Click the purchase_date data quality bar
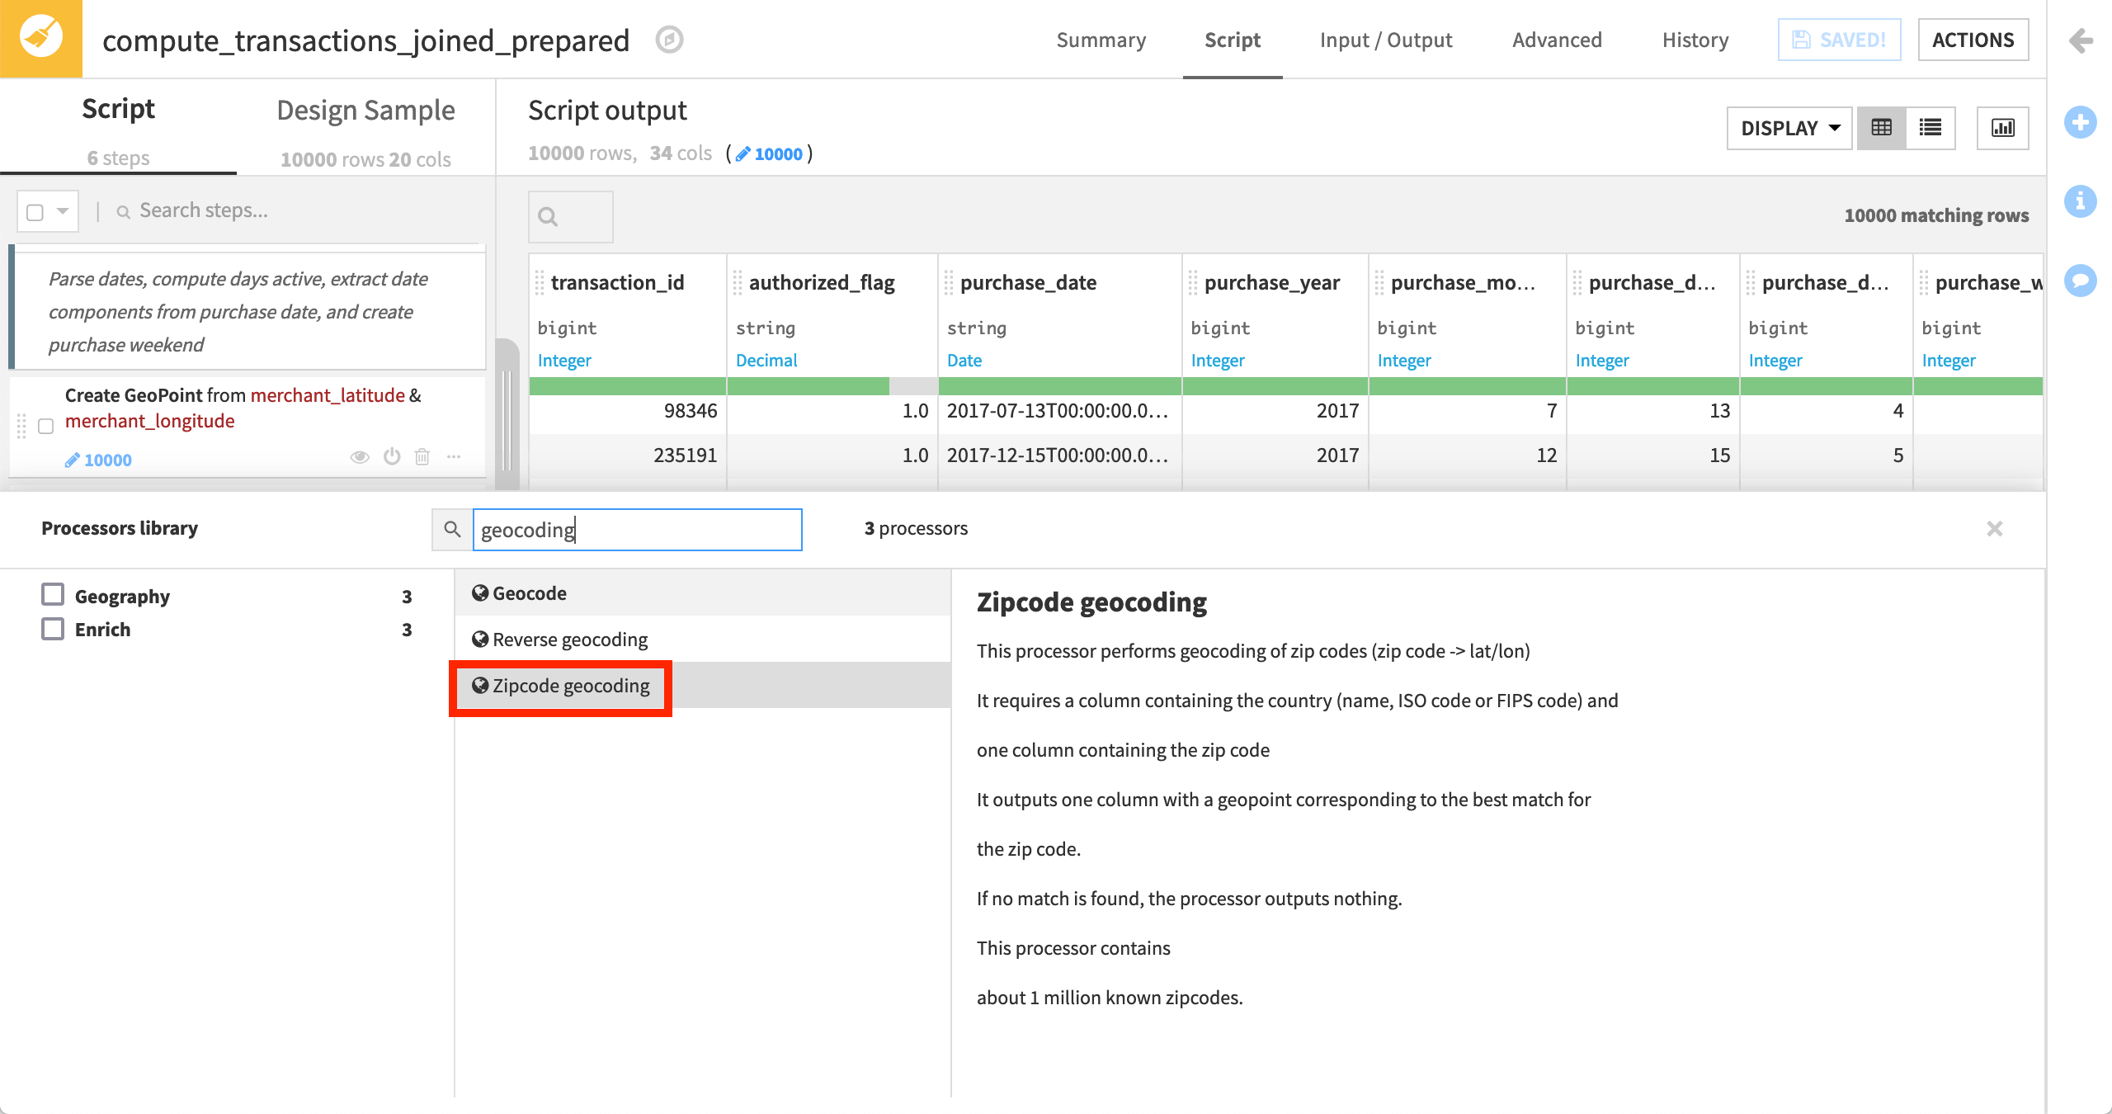The height and width of the screenshot is (1114, 2112). (1060, 386)
